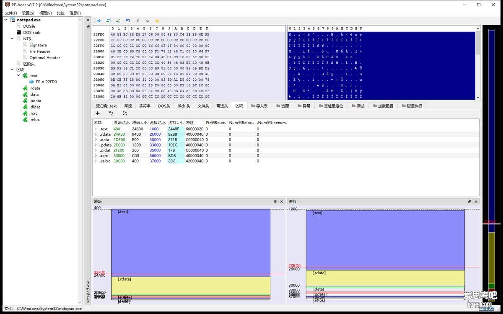This screenshot has height=314, width=503.
Task: Close the 虚拟 virtual map panel
Action: [x=475, y=201]
